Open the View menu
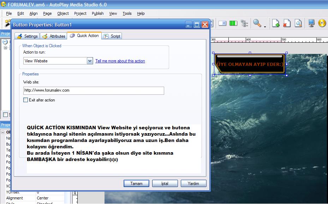Viewport: 328px width, 204px height. [x=113, y=13]
